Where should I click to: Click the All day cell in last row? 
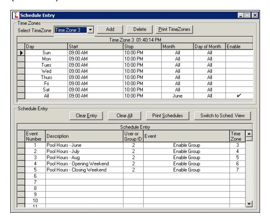46,96
